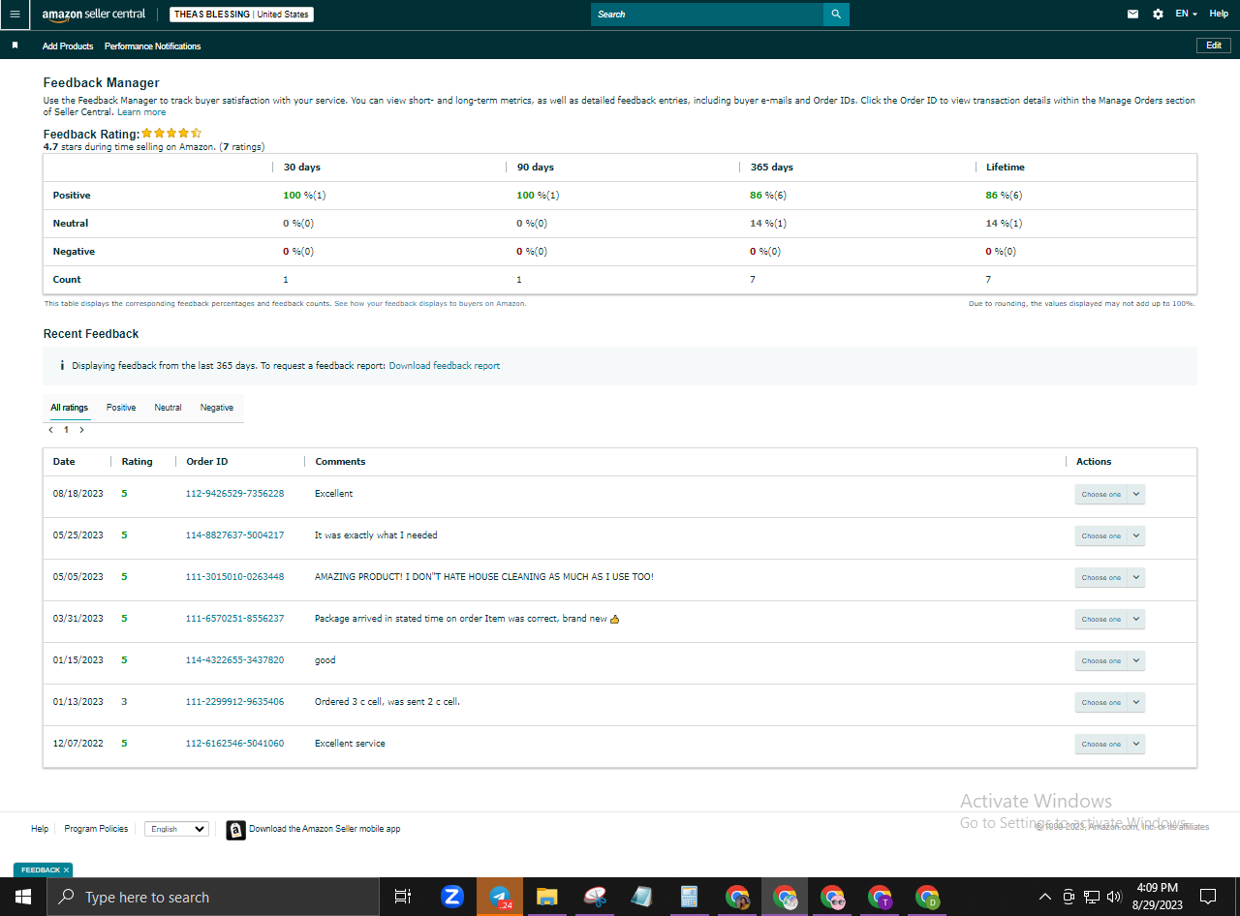Click the Edit button in the top bar
The width and height of the screenshot is (1240, 916).
point(1214,46)
